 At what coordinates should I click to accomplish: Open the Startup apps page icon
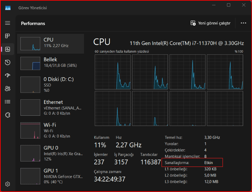(x=8, y=75)
